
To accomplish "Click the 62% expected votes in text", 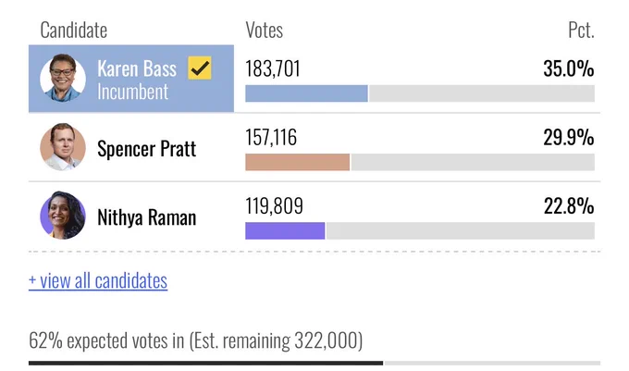I will point(106,340).
